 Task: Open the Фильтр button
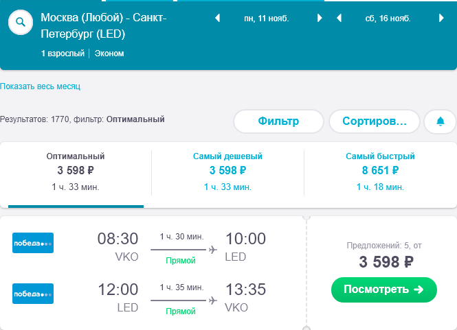[278, 121]
